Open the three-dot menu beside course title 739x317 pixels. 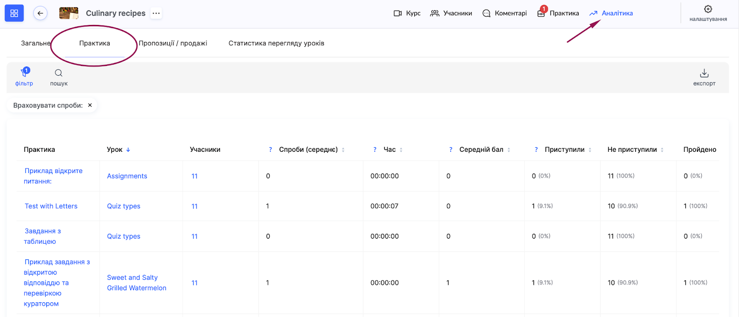156,13
